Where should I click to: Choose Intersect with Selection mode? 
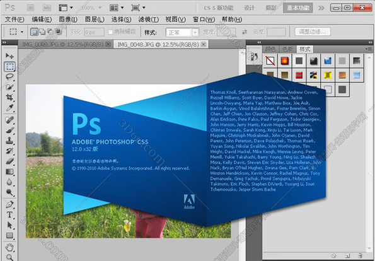click(58, 32)
